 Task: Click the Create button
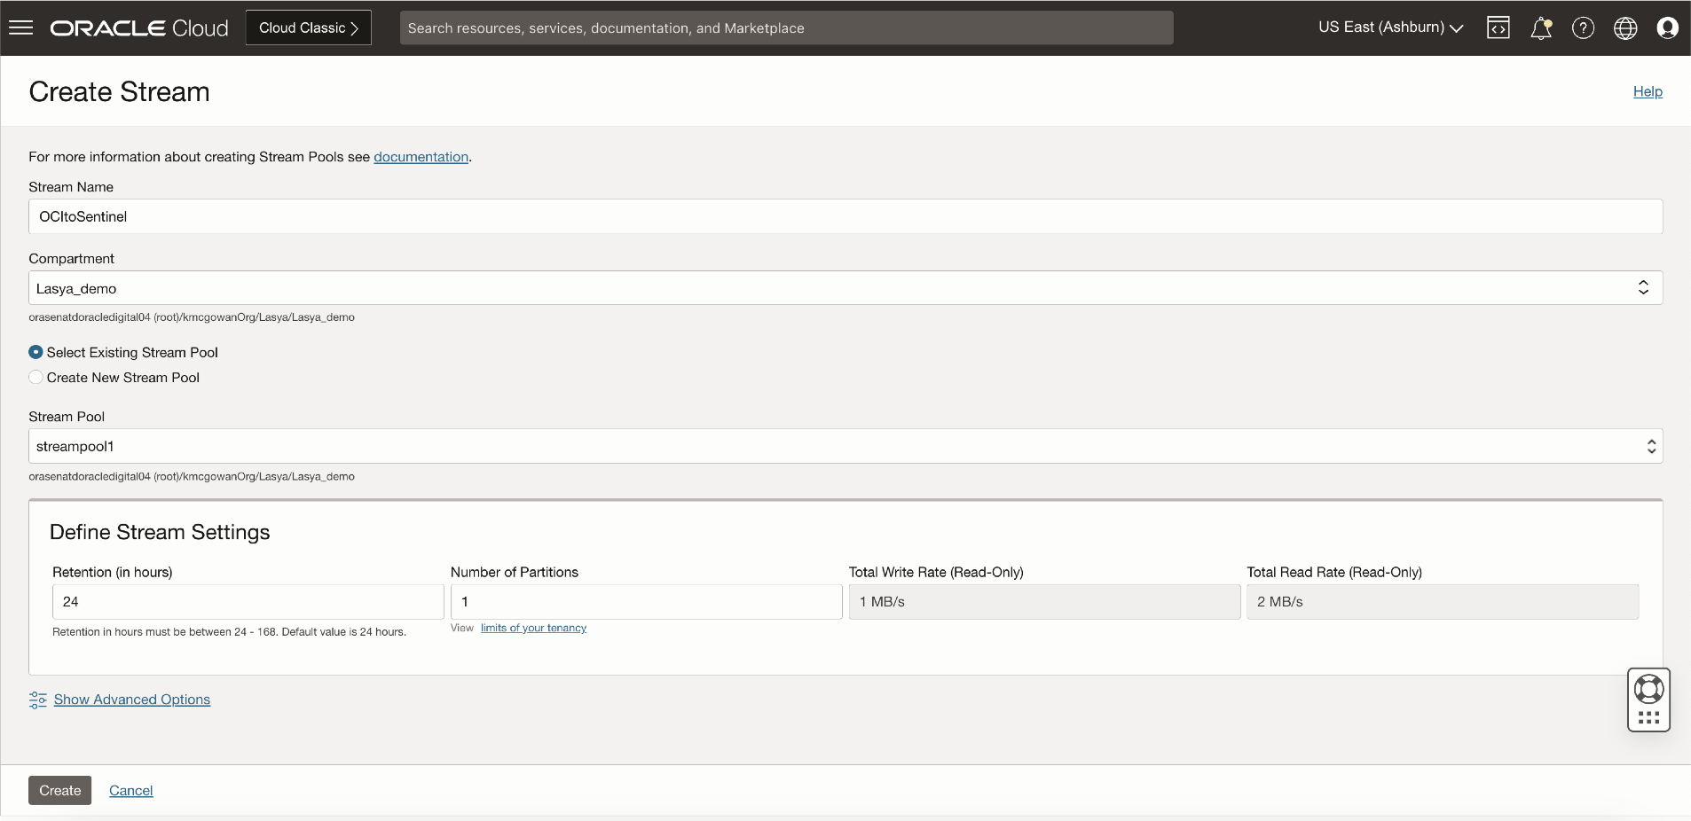59,790
